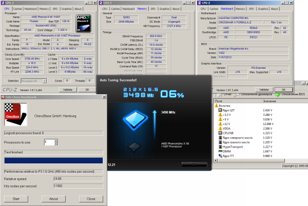Click the blue Test finished progress bar
The height and width of the screenshot is (206, 308).
53,160
